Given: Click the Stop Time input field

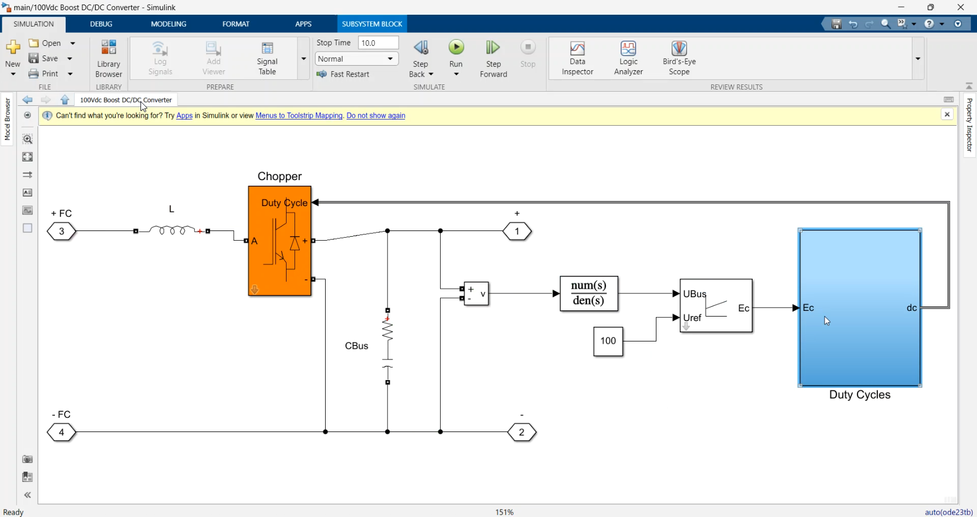Looking at the screenshot, I should (x=378, y=43).
